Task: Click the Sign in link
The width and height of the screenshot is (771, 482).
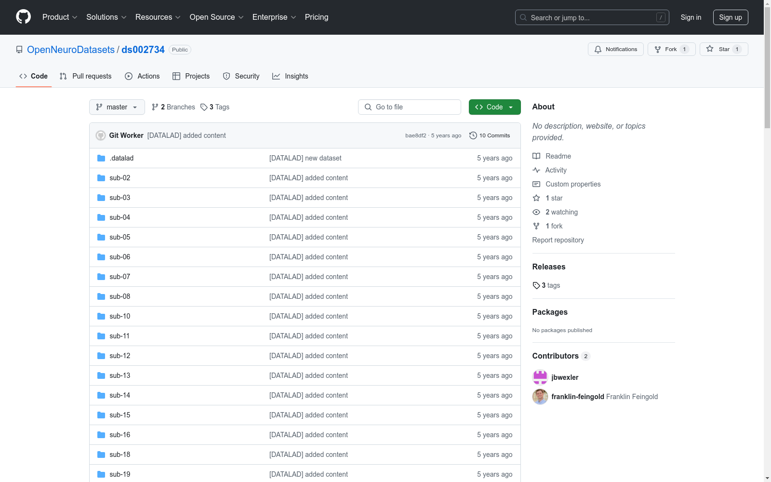Action: click(691, 17)
